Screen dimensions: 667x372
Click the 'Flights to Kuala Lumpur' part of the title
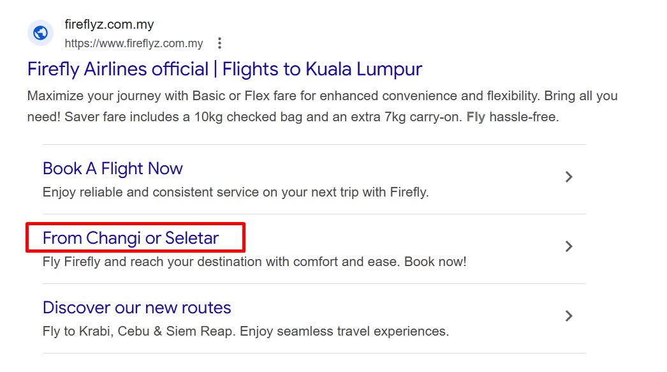[x=322, y=69]
